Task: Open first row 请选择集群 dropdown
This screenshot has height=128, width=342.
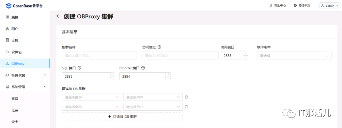Action: (91, 97)
